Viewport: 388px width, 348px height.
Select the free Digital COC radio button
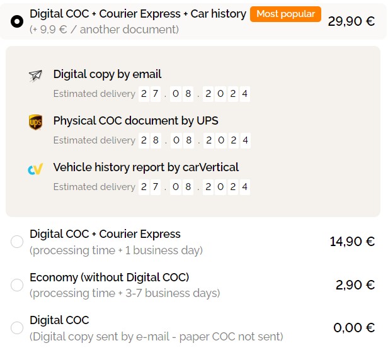[x=17, y=327]
